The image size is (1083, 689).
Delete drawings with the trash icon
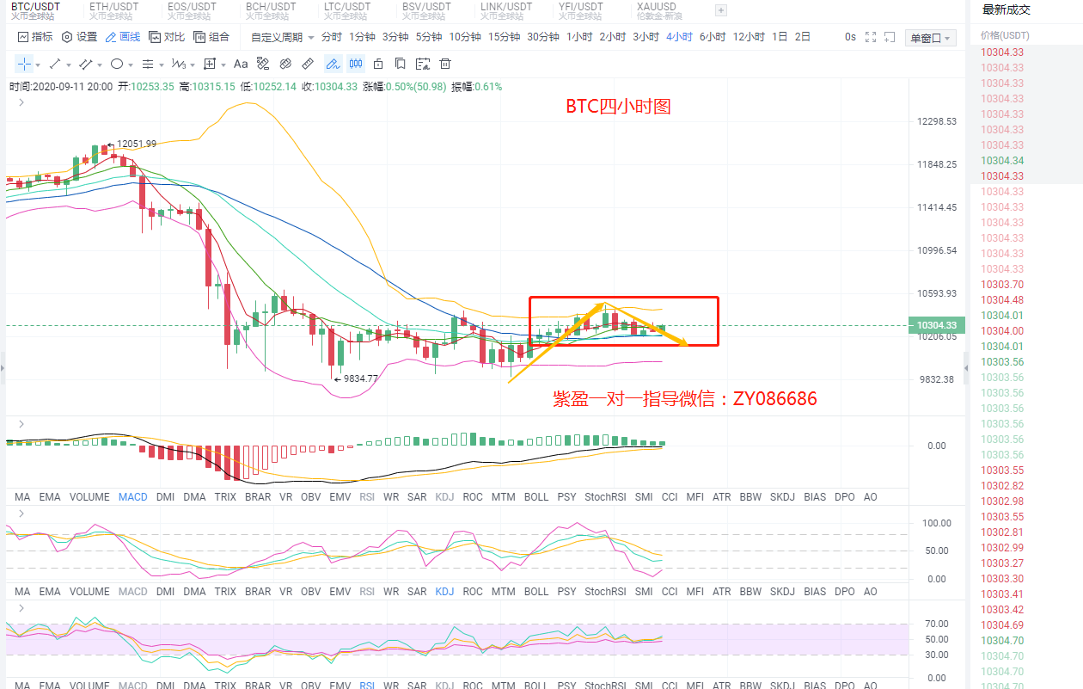click(x=445, y=64)
